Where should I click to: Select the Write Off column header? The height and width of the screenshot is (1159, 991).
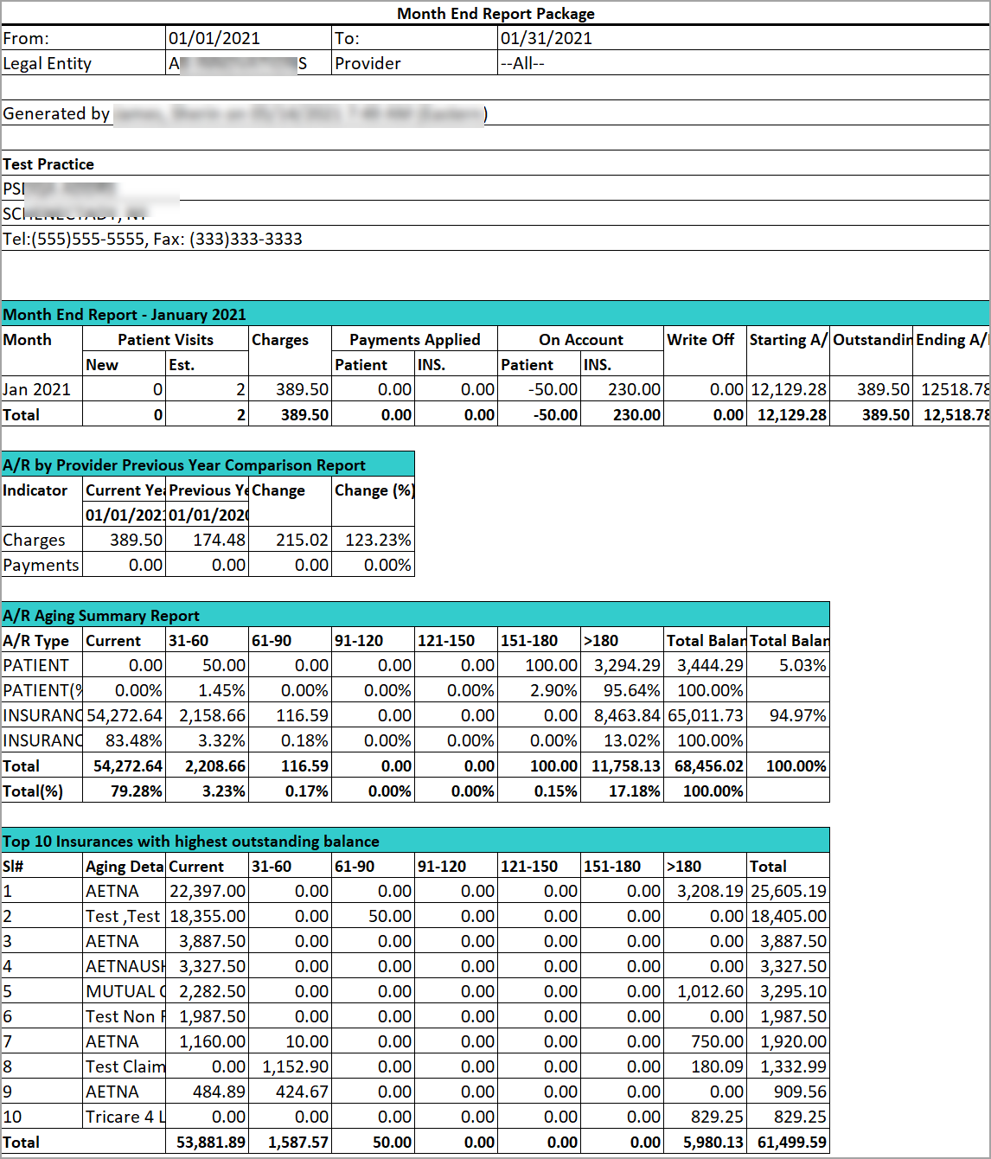[700, 340]
